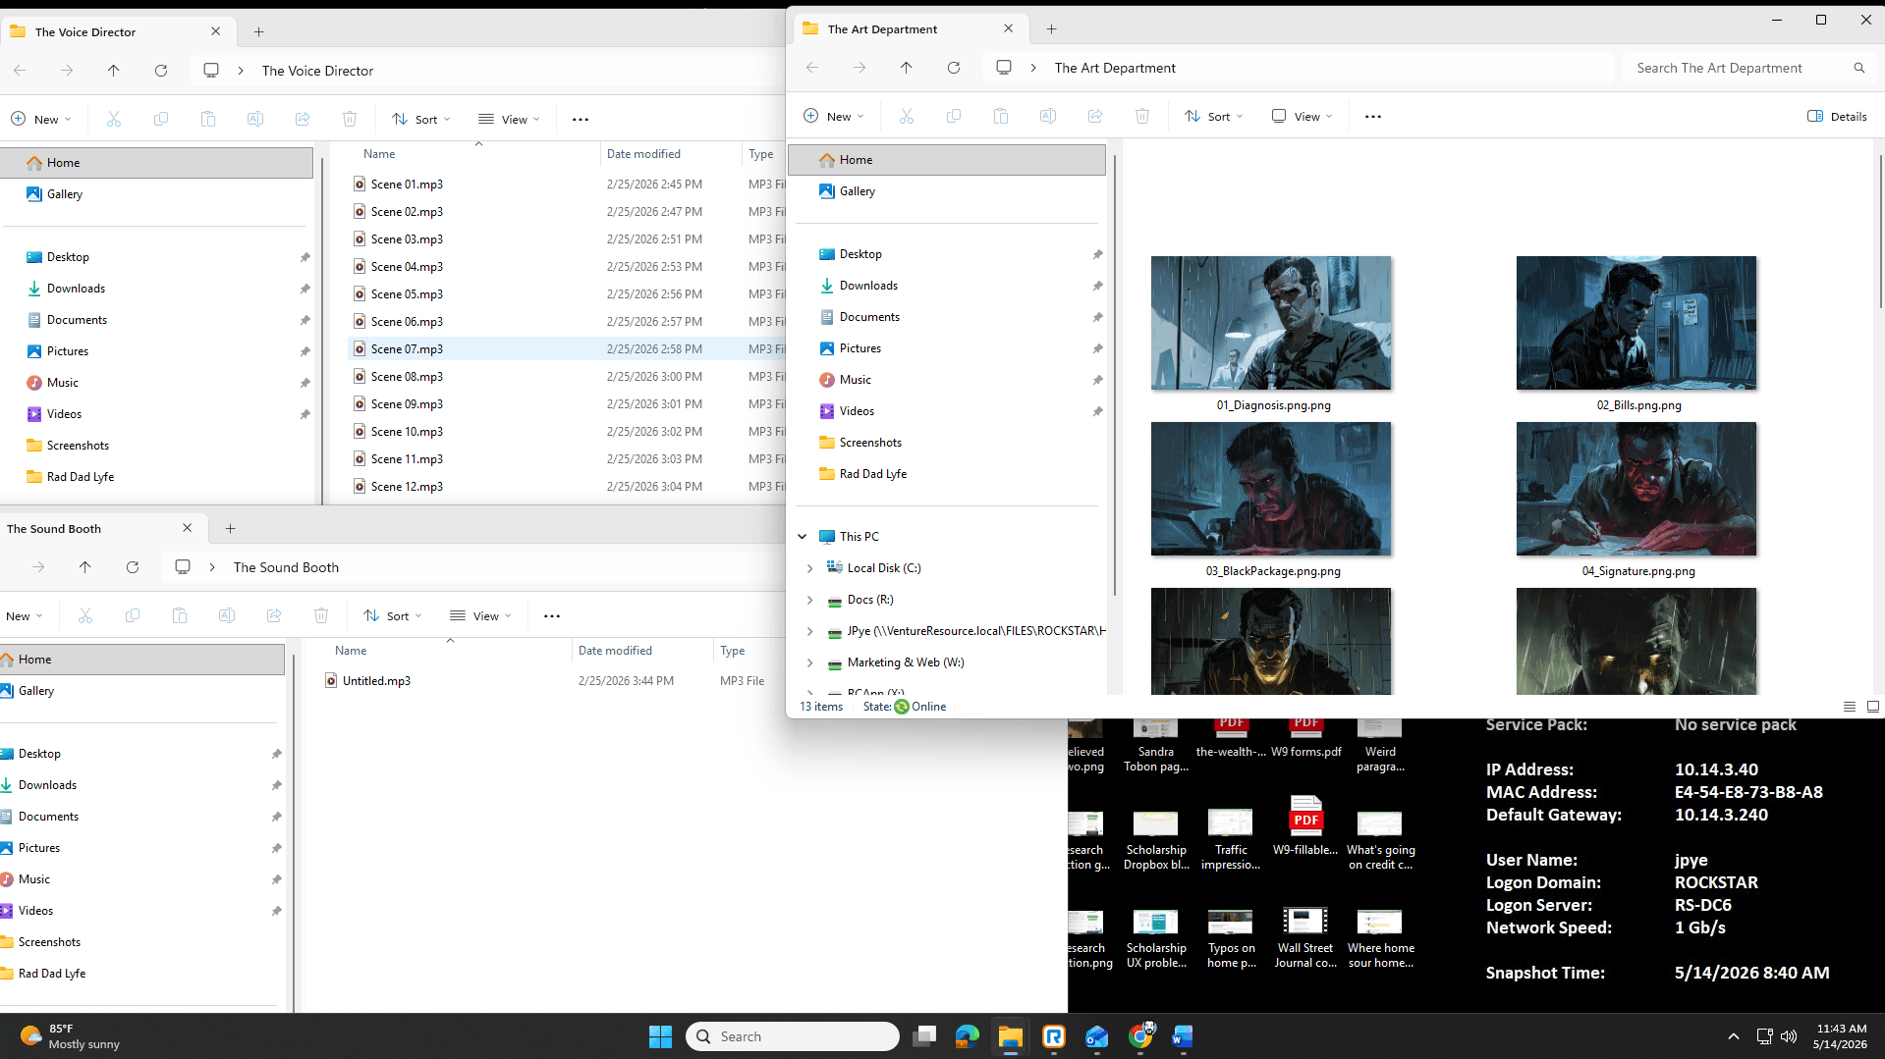Open View dropdown in The Art Department
This screenshot has width=1885, height=1059.
[x=1302, y=116]
